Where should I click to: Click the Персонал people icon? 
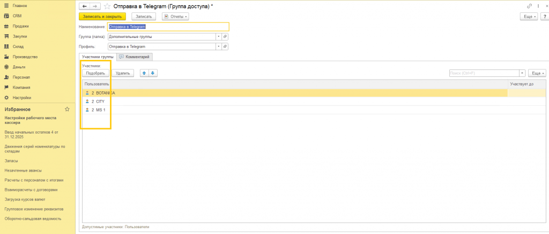6,77
